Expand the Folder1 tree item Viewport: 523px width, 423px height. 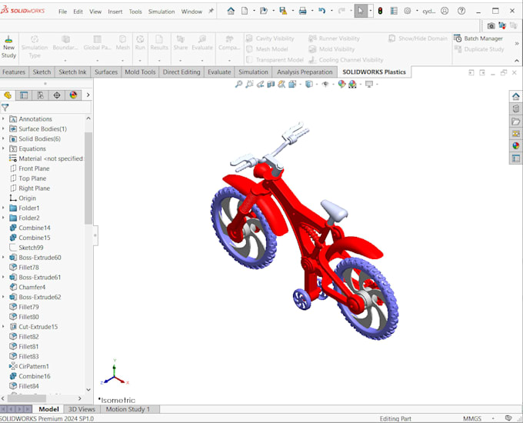[3, 208]
